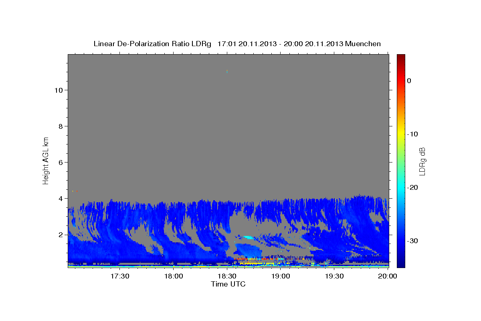Click the 'Height AGL km' axis label
This screenshot has height=321, width=481.
46,160
